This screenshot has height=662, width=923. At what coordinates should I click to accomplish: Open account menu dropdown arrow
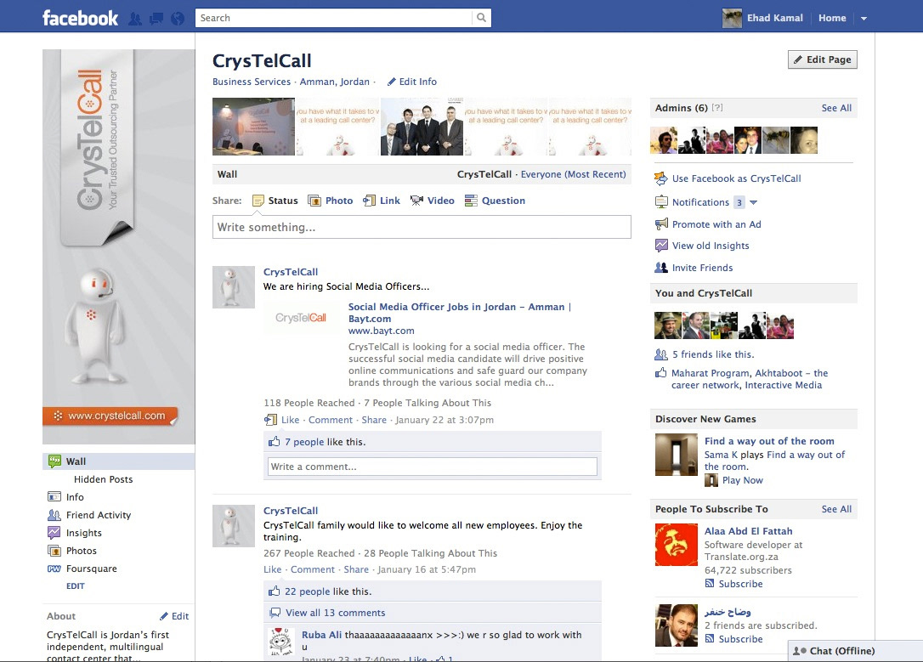coord(864,18)
